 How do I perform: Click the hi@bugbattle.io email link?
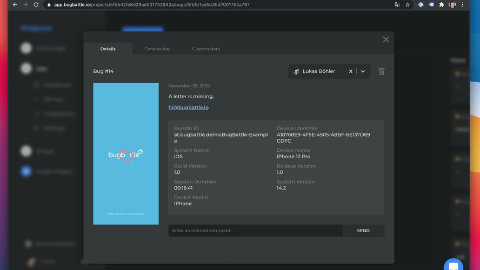[188, 107]
